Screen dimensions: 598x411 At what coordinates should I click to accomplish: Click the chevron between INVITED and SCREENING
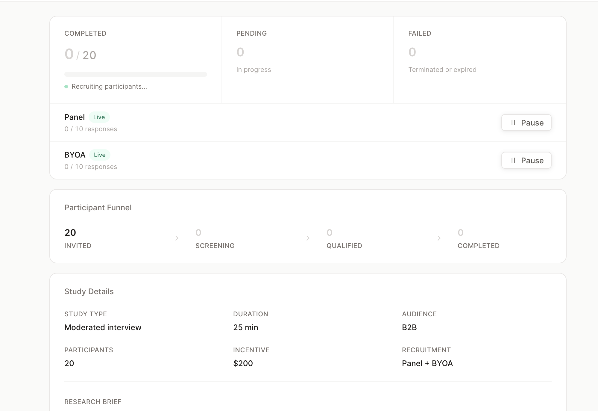[x=177, y=238]
